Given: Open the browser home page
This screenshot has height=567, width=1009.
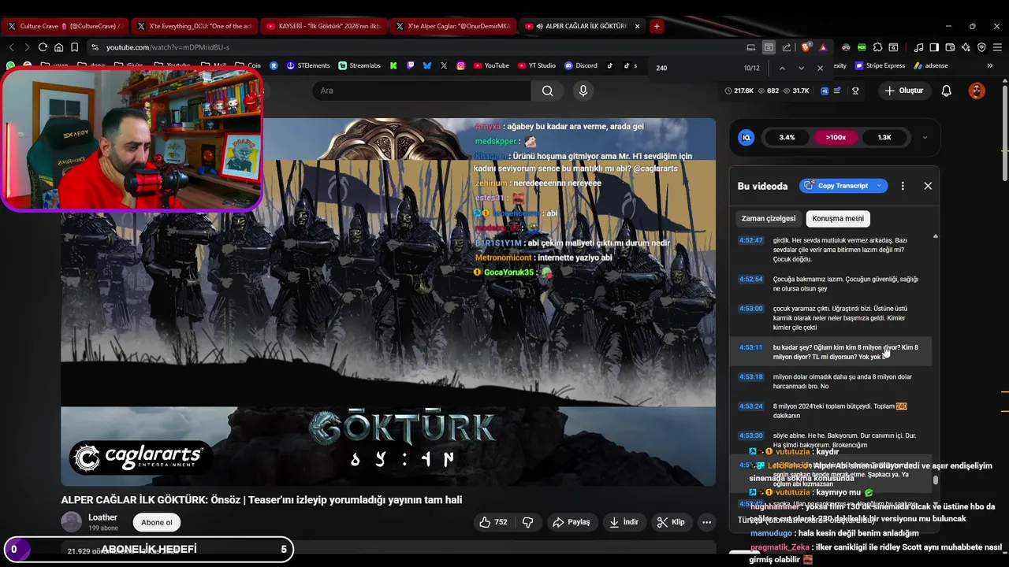Looking at the screenshot, I should click(58, 47).
